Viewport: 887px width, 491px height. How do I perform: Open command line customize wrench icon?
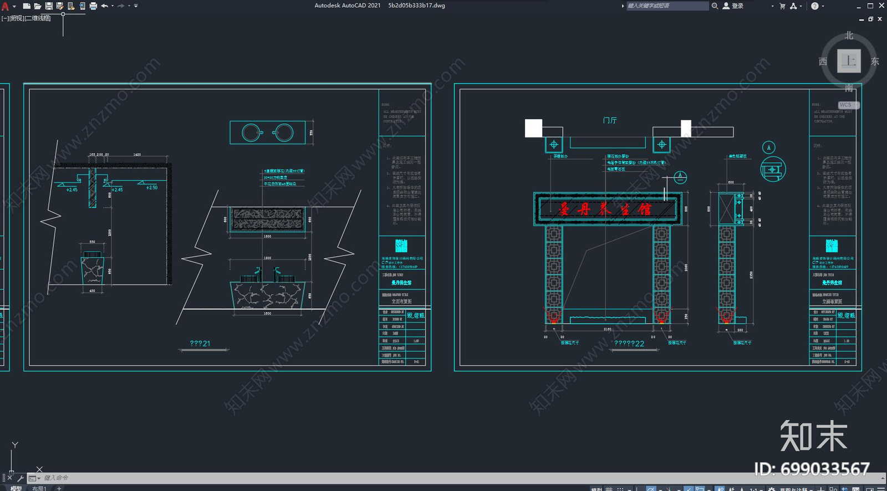click(21, 478)
